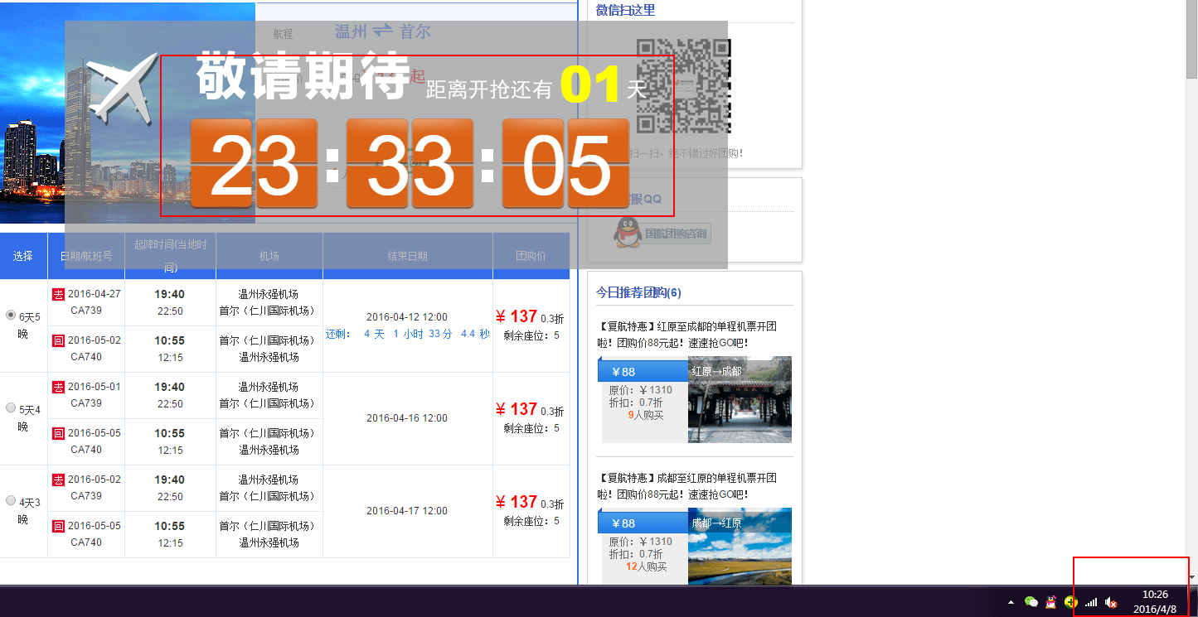This screenshot has width=1198, height=617.
Task: Click the ¥88 price tag on the 红原→成都 card
Action: (643, 371)
